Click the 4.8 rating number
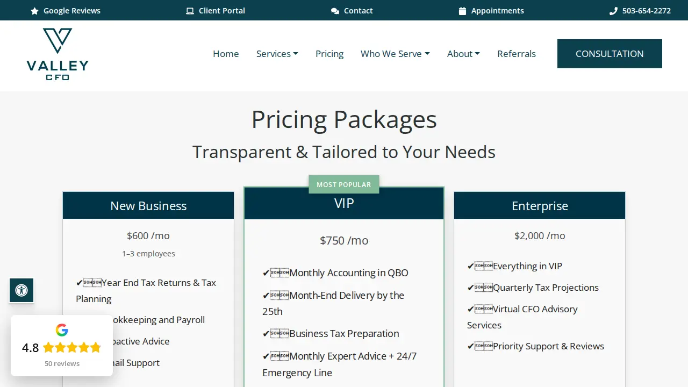Viewport: 688px width, 387px height. 31,348
